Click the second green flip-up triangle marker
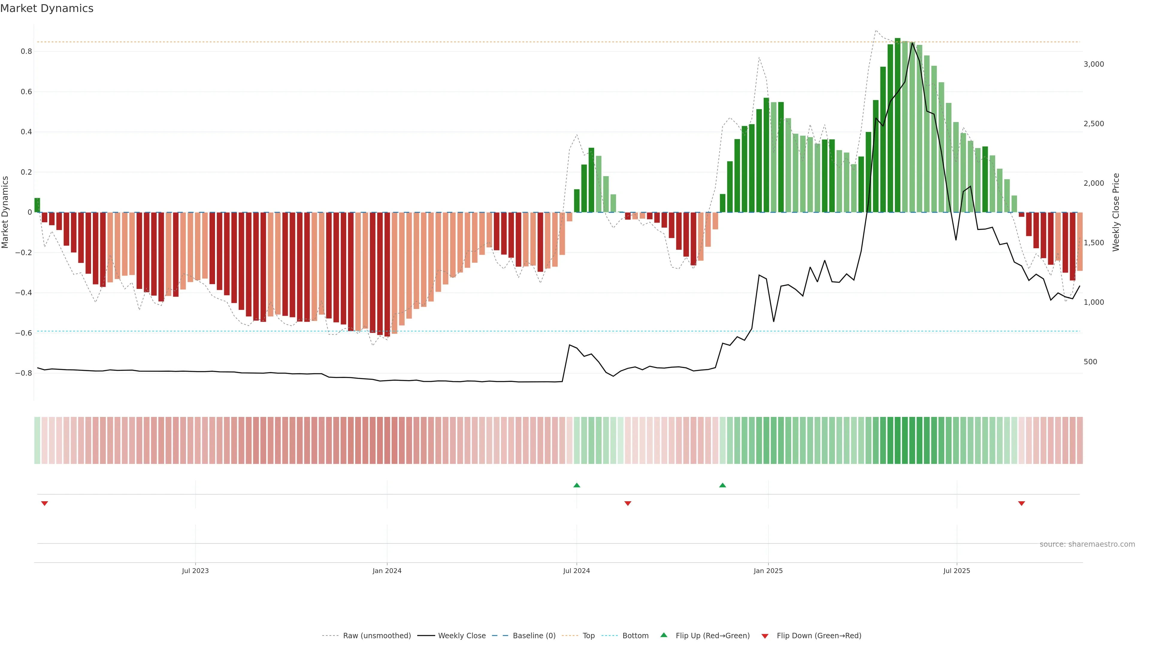 click(x=722, y=485)
